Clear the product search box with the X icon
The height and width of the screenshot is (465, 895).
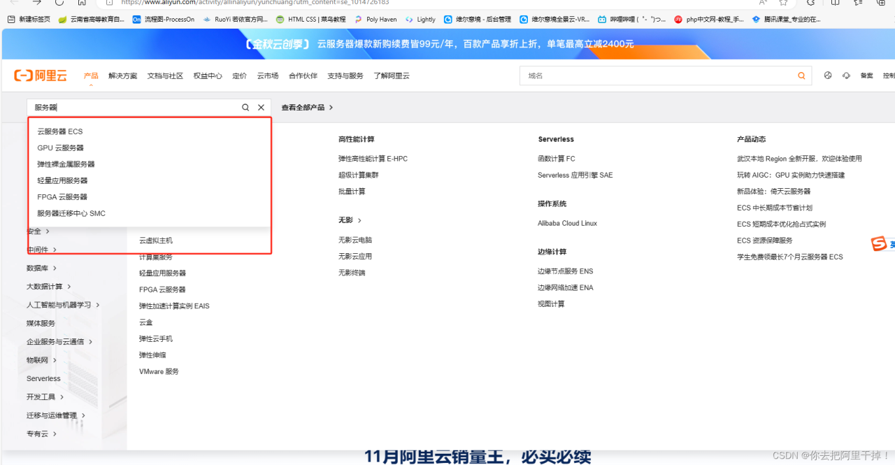(261, 108)
